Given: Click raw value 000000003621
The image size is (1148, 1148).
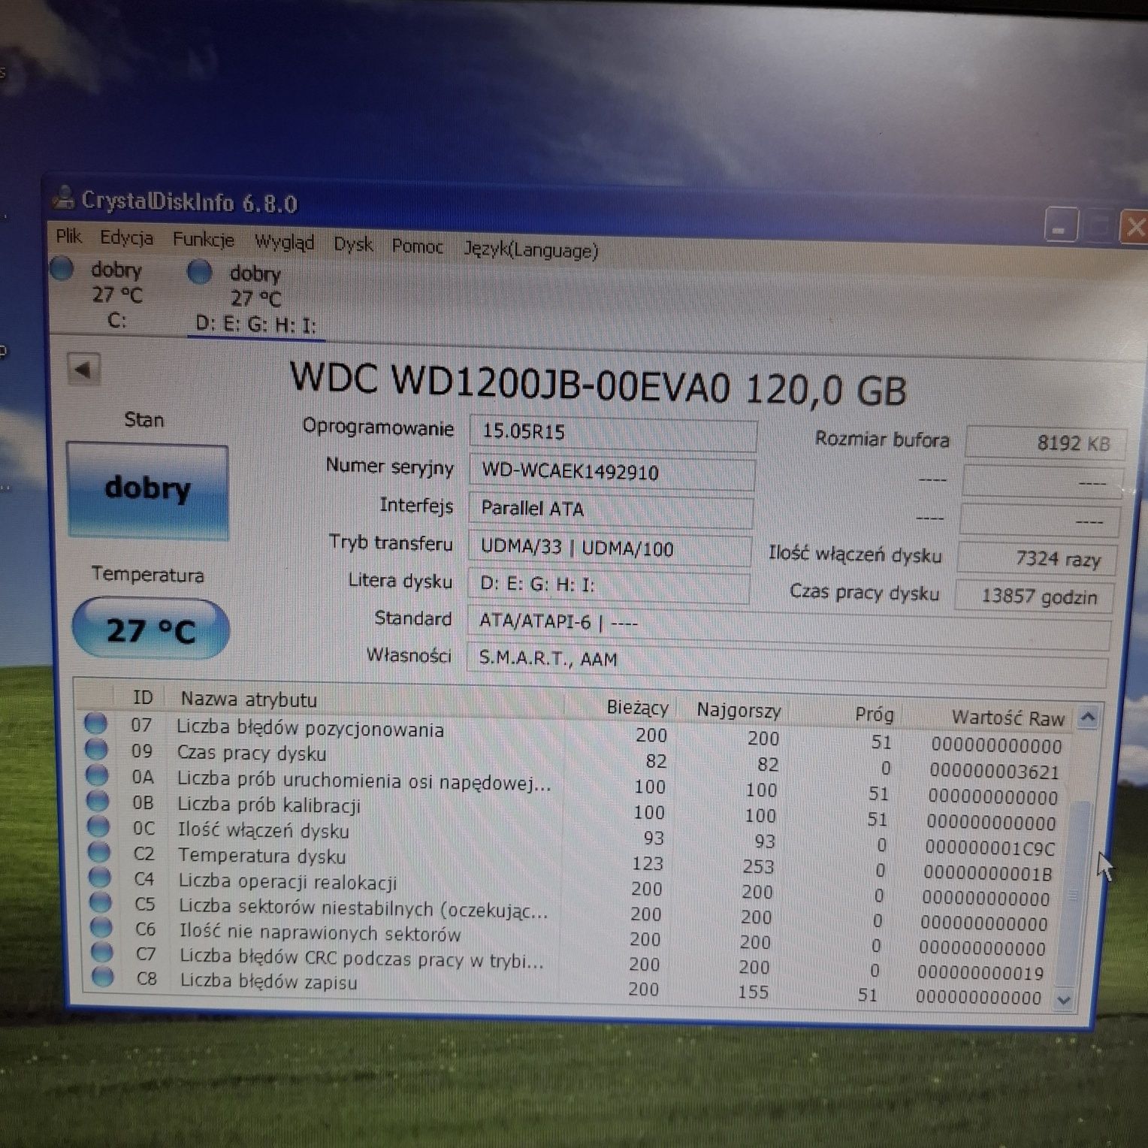Looking at the screenshot, I should point(994,772).
